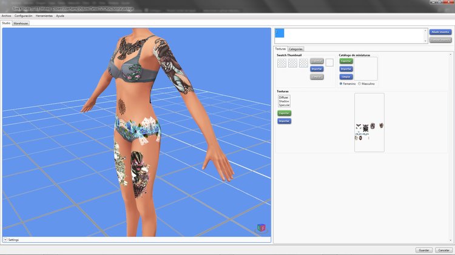This screenshot has width=455, height=255.
Task: Click Limpiar in Catálogo de miniaturas
Action: coord(346,76)
